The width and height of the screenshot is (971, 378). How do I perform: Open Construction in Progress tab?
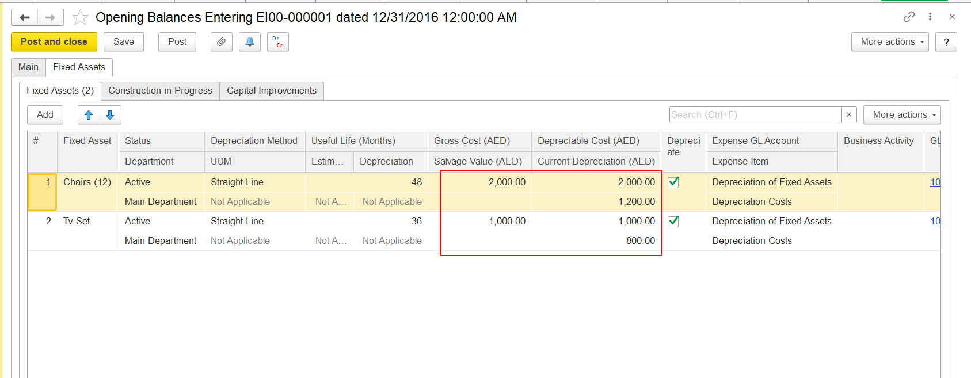tap(160, 91)
